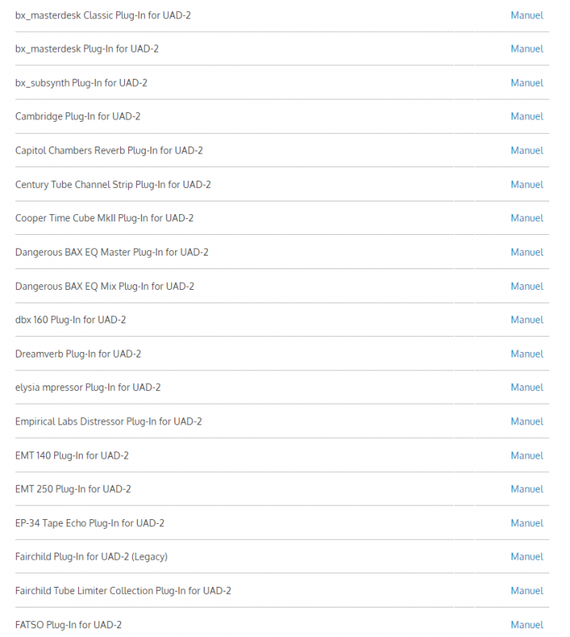Open Empirical Labs Distressor Manuel link

pos(527,421)
